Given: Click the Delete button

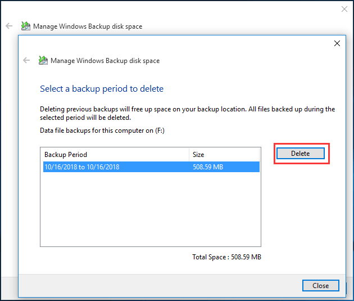Looking at the screenshot, I should [x=301, y=154].
